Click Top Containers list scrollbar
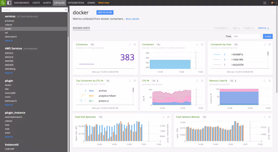Viewport: 278px width, 152px height. coord(133,90)
